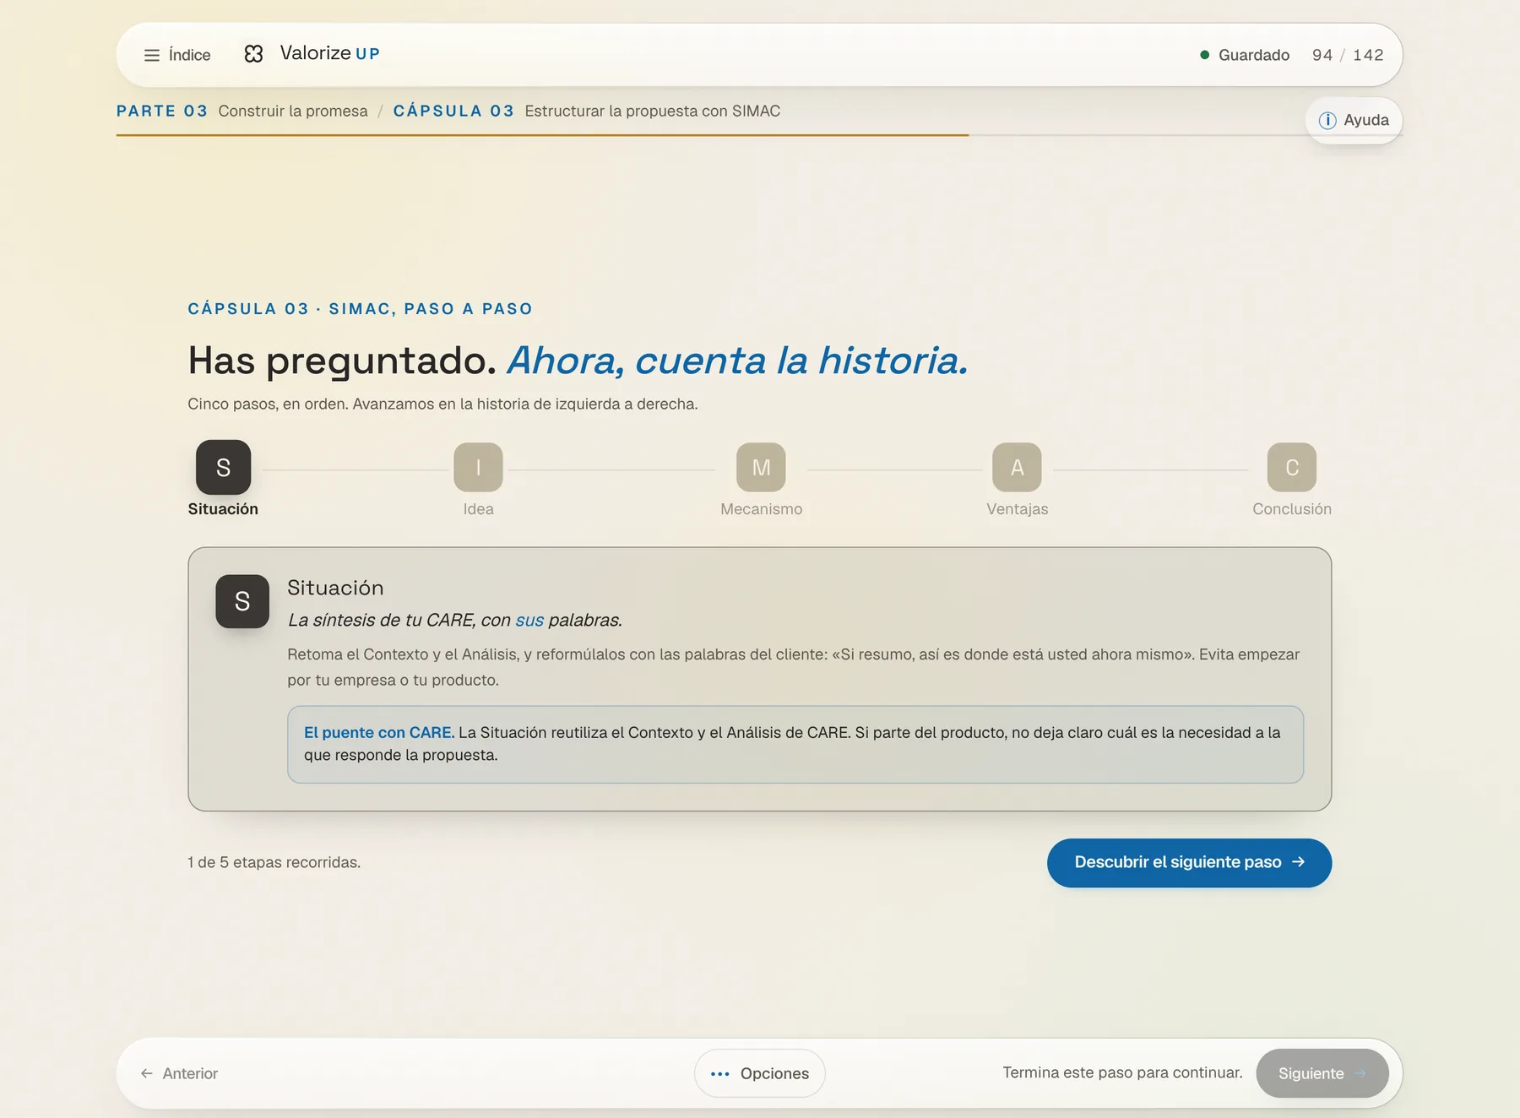
Task: Click the green Guardado status dot
Action: tap(1204, 55)
